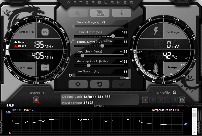Click the 42 °C temperature readout
This screenshot has height=136, width=202.
click(170, 55)
